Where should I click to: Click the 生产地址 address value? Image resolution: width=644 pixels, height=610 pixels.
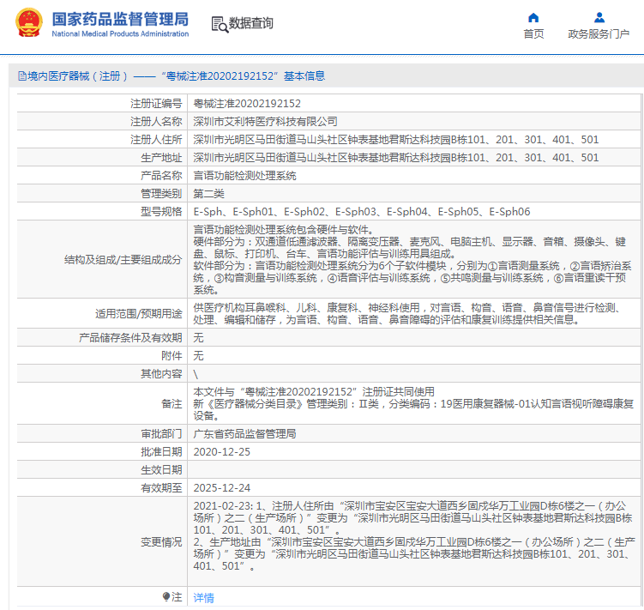(x=396, y=158)
